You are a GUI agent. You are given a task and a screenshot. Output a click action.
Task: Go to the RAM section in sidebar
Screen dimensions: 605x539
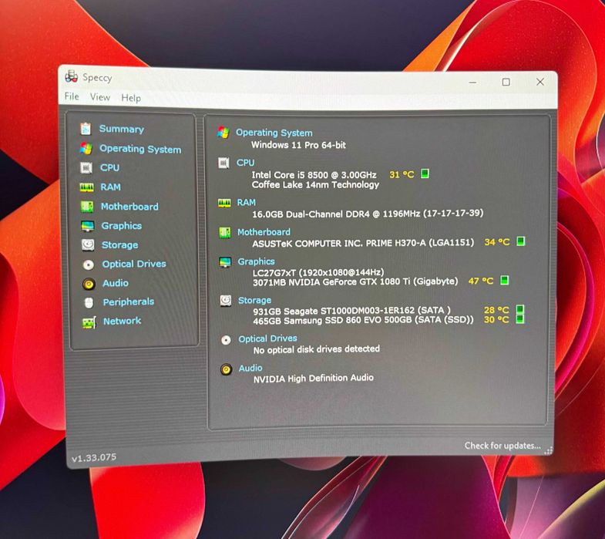pyautogui.click(x=110, y=187)
